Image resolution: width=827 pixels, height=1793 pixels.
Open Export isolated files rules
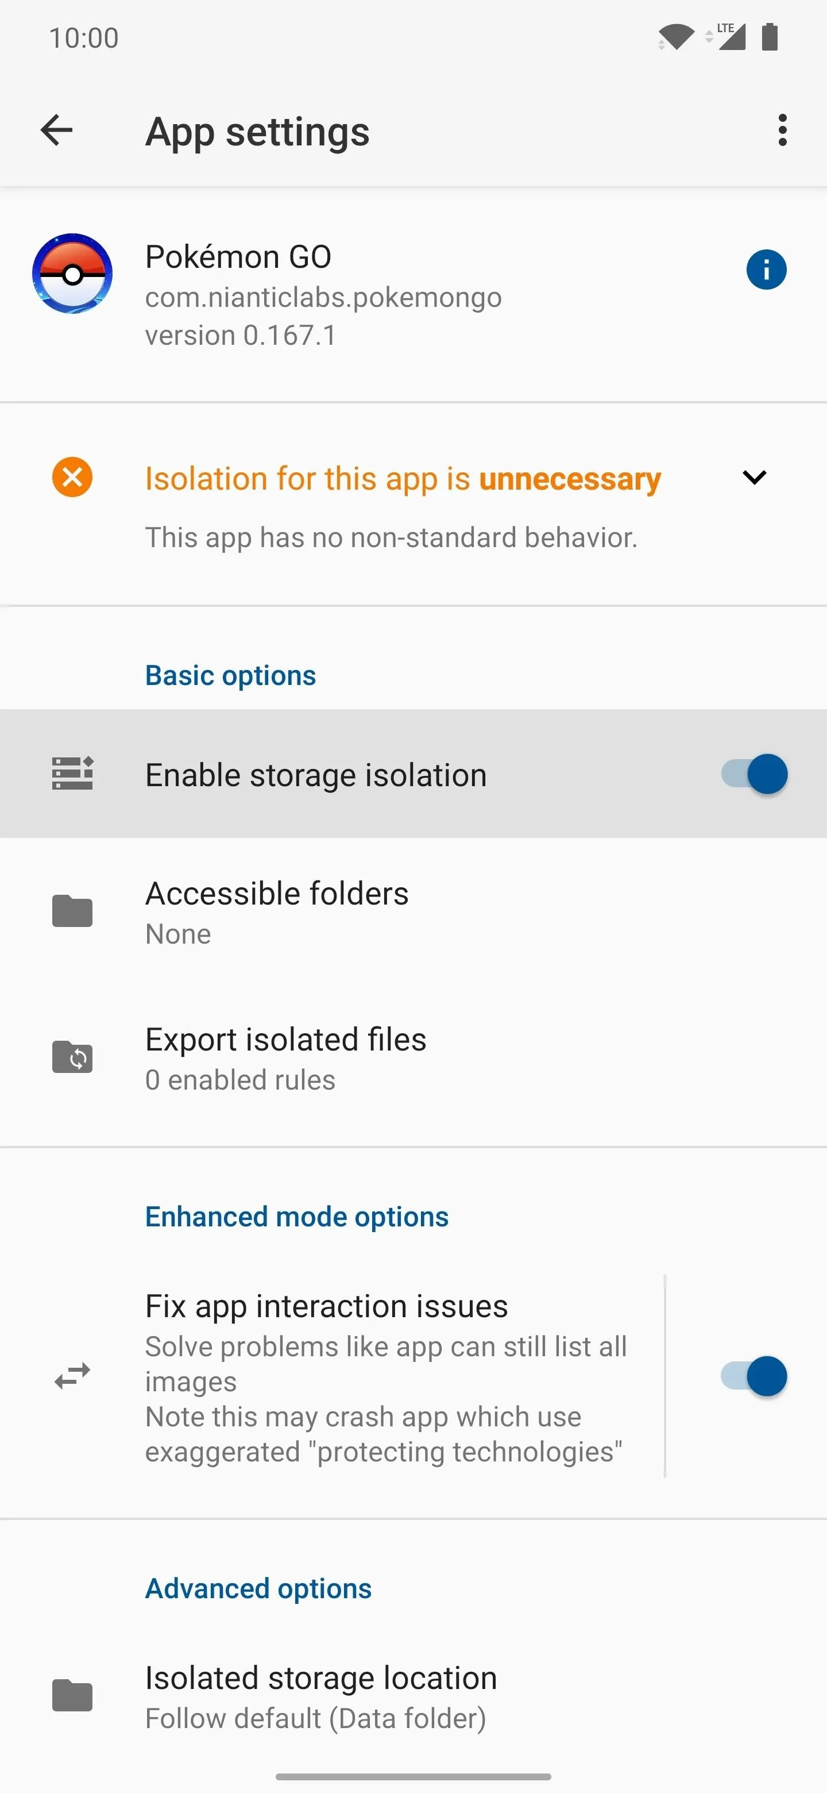(x=413, y=1058)
